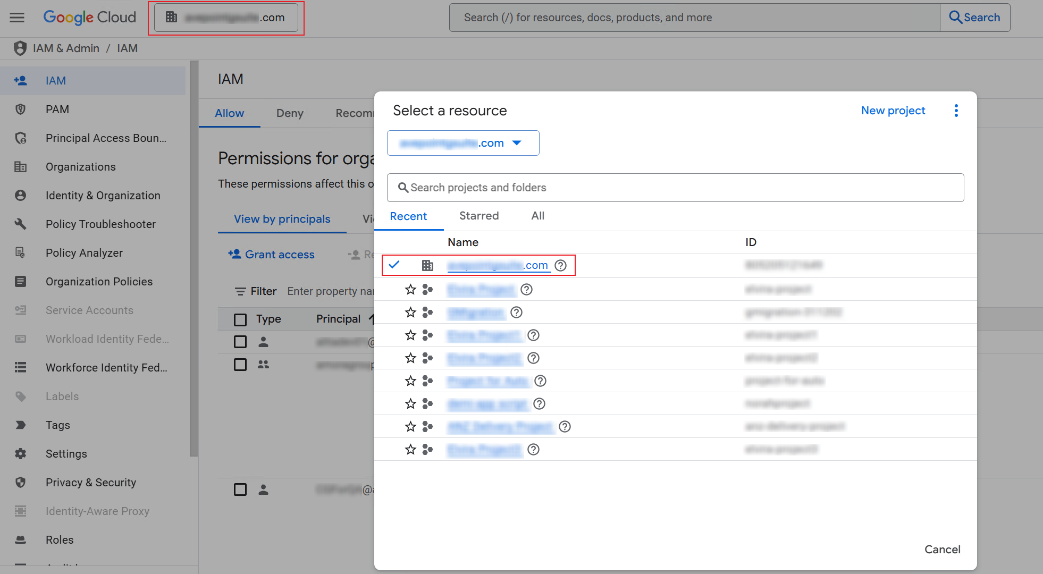The image size is (1043, 574).
Task: Check the select-all checkbox in the Type column
Action: point(240,319)
